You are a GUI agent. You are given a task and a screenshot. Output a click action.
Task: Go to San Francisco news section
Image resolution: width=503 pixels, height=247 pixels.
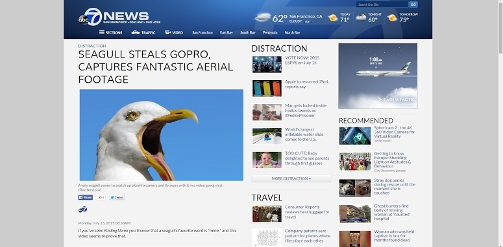click(x=202, y=32)
